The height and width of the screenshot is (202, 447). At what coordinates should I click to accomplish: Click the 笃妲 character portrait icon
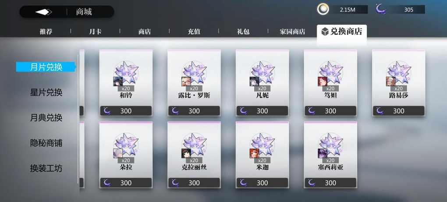pyautogui.click(x=323, y=82)
